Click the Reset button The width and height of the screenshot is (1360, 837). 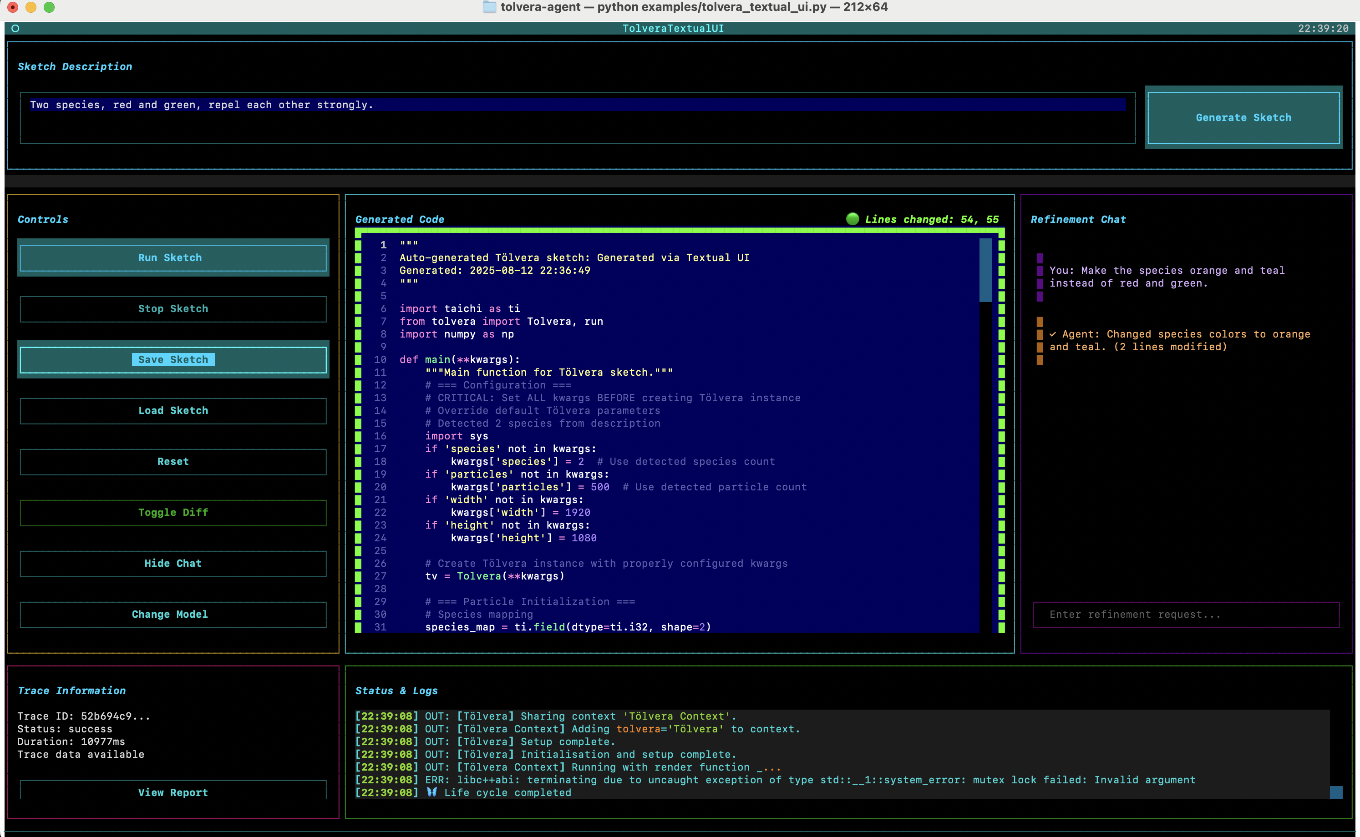point(173,462)
